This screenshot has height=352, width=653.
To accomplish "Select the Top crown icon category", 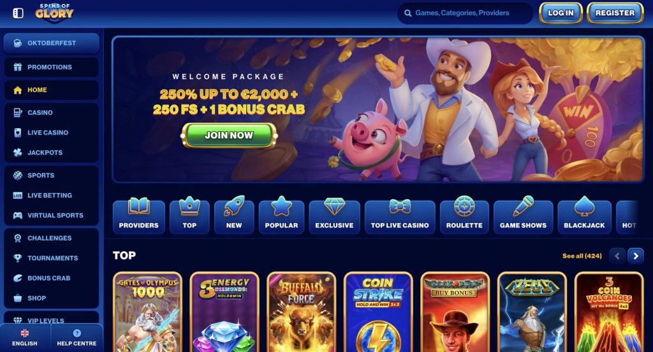I will [x=189, y=217].
